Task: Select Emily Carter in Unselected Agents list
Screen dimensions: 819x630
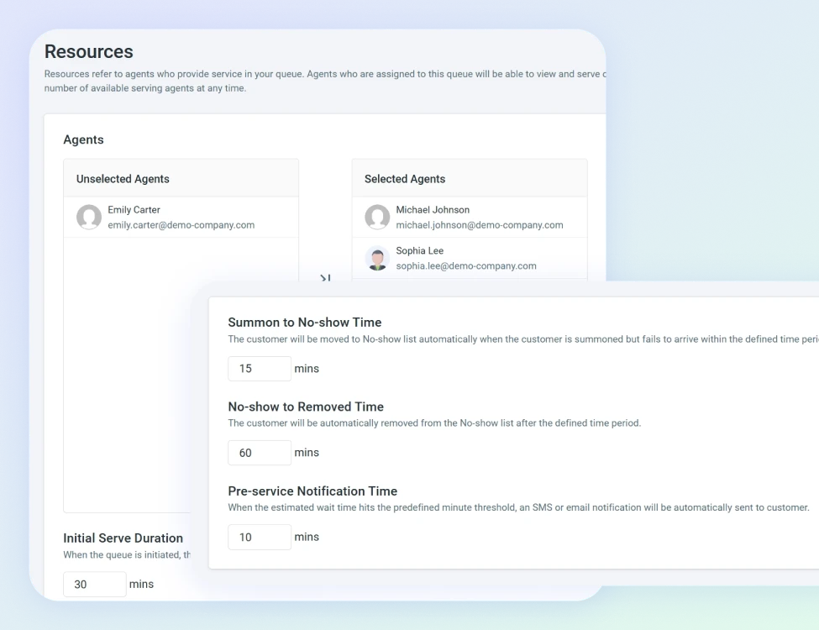Action: [168, 217]
